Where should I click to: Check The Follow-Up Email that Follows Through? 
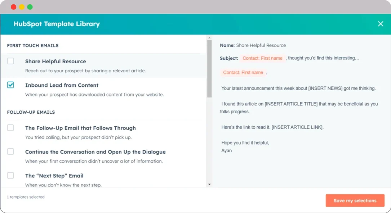[x=10, y=128]
